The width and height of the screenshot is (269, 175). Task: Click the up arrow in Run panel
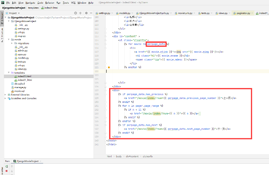click(x=12, y=166)
